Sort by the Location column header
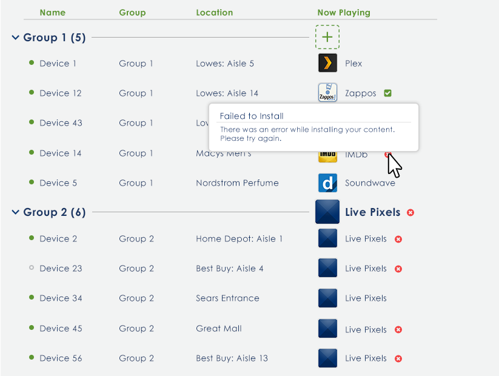This screenshot has width=499, height=376. point(214,12)
